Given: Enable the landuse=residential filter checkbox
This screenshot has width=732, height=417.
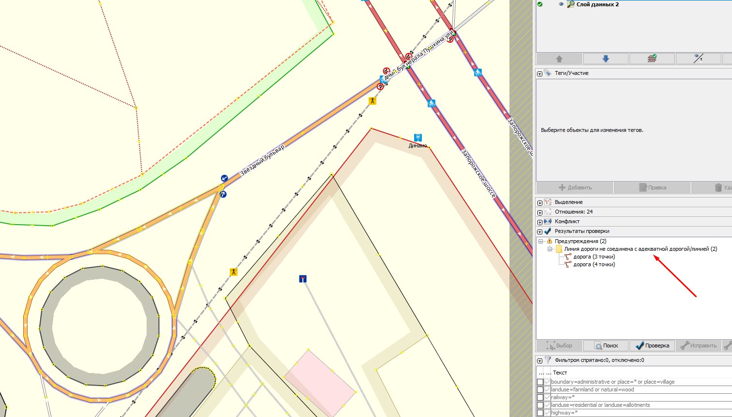Looking at the screenshot, I should coord(540,405).
